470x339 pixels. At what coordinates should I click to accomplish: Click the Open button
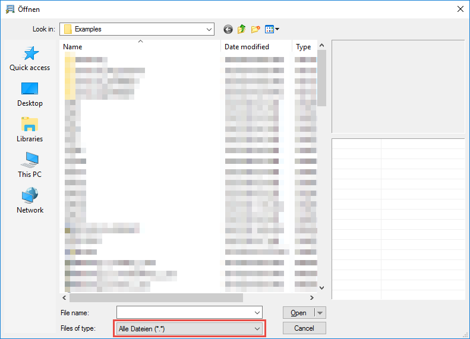[x=298, y=313]
